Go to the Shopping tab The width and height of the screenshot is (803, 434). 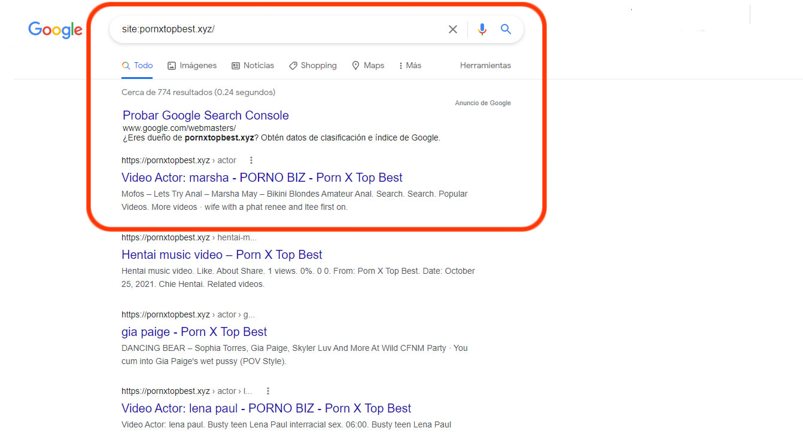tap(312, 66)
